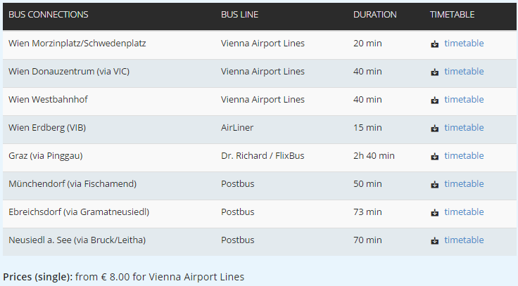
Task: Open timetable link for Wien Donauzentrum
Action: 464,71
